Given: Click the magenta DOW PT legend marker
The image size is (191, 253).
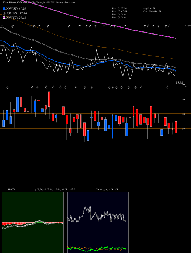Looking at the screenshot, I should pyautogui.click(x=4, y=18).
